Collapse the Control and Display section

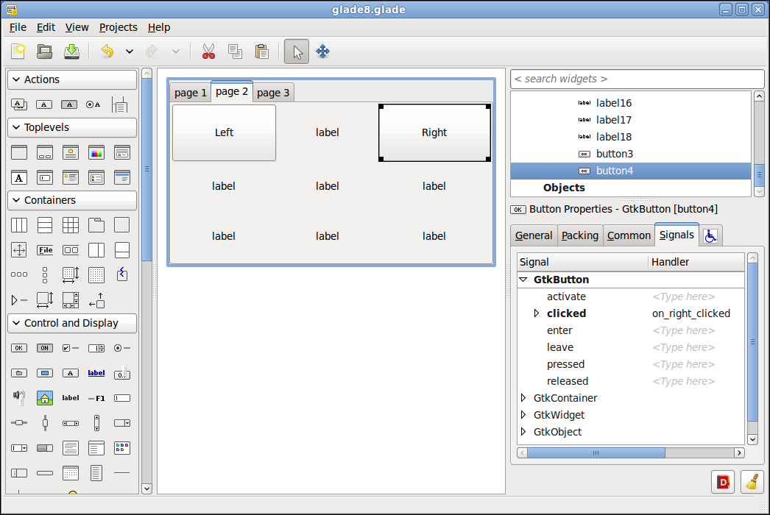tap(72, 323)
